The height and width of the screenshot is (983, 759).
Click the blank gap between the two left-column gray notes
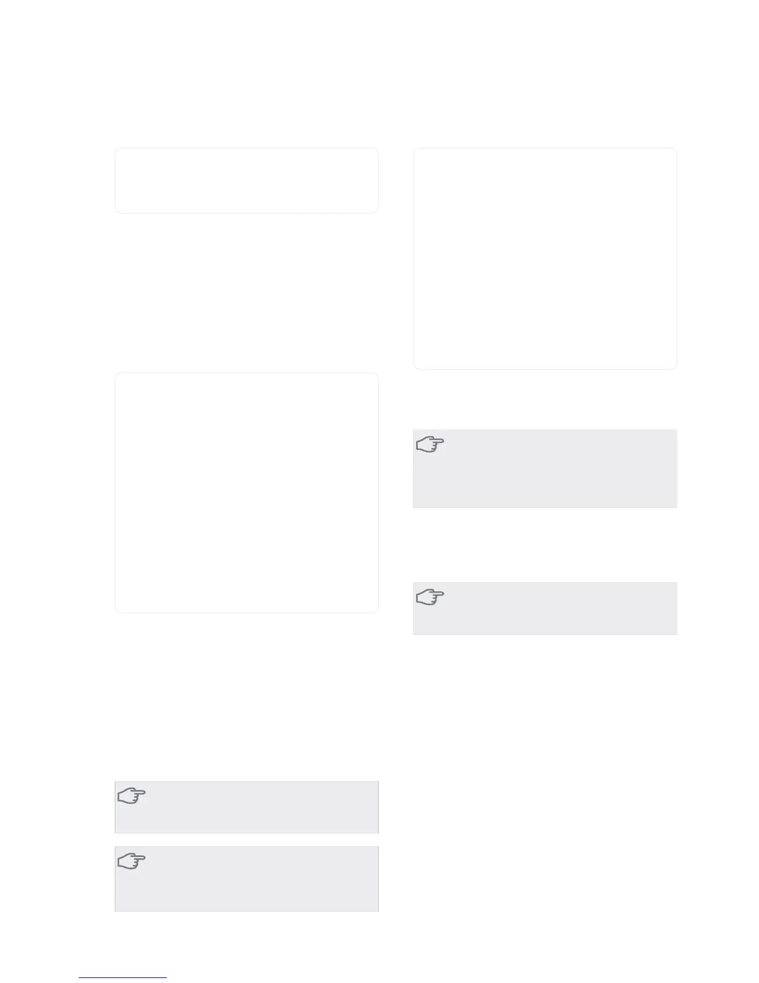click(x=247, y=840)
